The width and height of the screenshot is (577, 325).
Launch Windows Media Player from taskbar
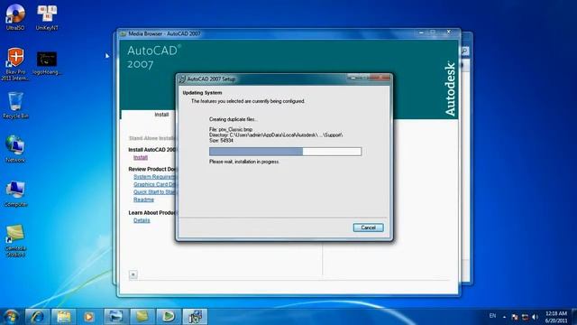click(x=88, y=317)
